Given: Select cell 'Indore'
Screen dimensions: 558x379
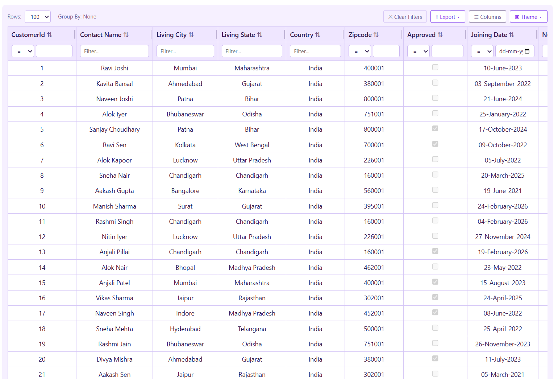Looking at the screenshot, I should (185, 313).
